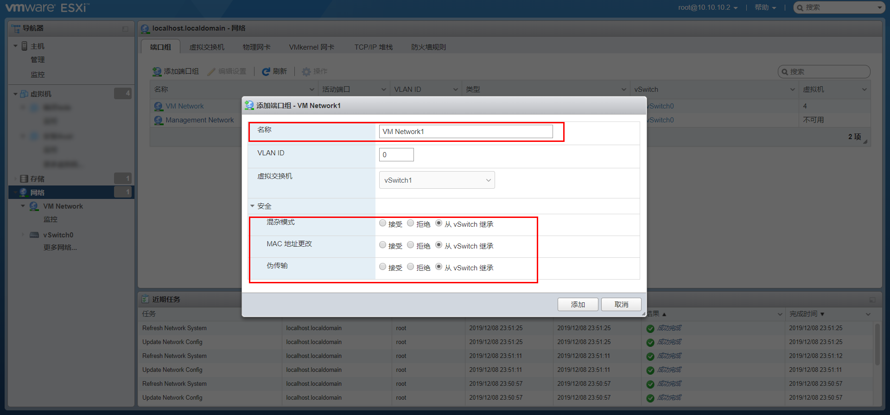Switch to the Physical NICs tab
Image resolution: width=890 pixels, height=415 pixels.
pos(256,47)
